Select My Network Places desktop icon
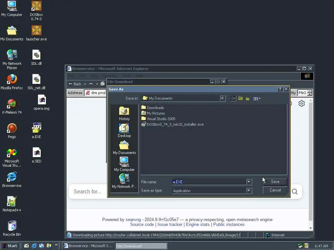Image resolution: width=334 pixels, height=250 pixels. click(12, 60)
